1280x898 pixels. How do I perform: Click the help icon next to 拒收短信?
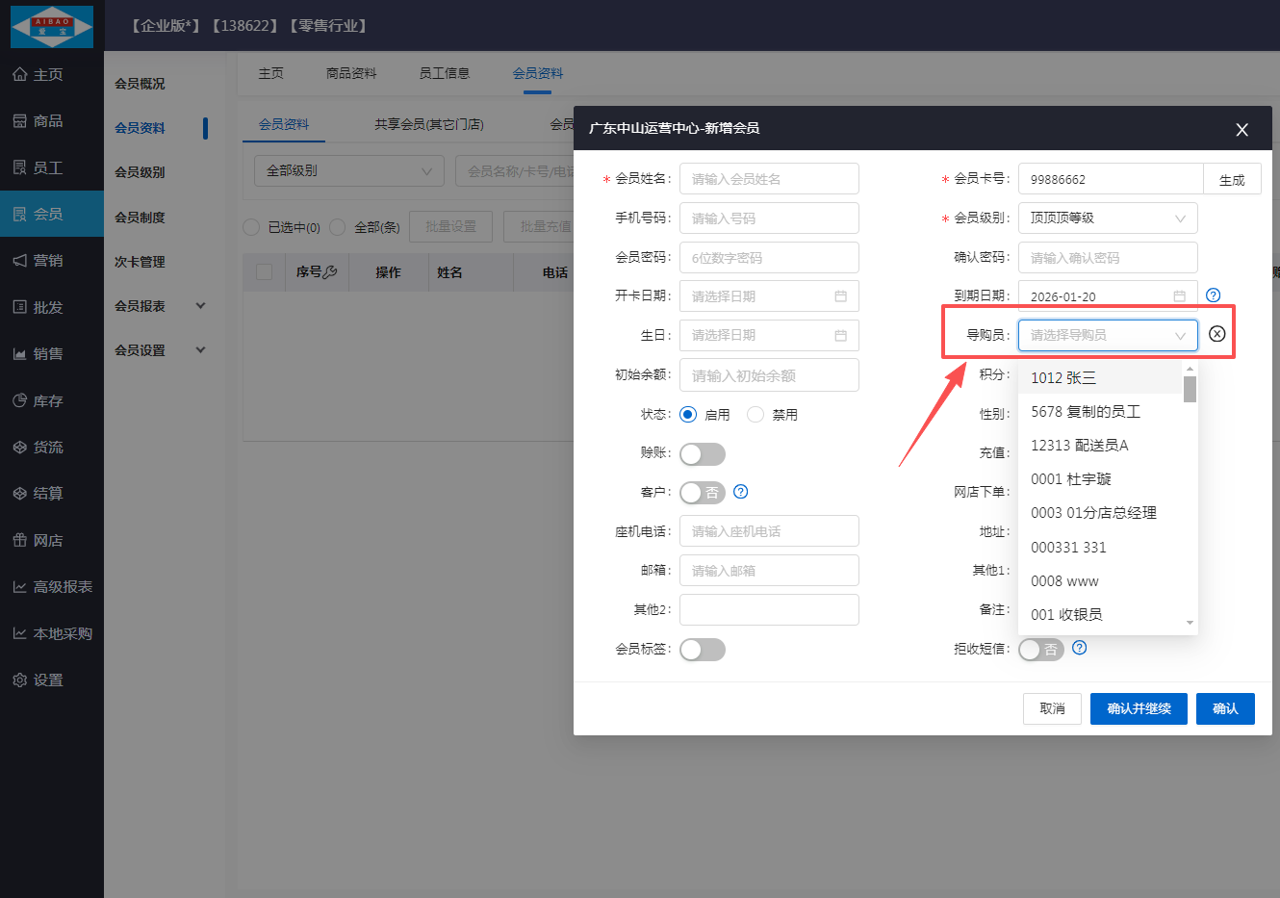1079,648
